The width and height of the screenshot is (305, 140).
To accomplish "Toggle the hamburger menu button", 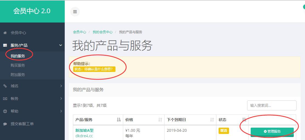I will (75, 12).
